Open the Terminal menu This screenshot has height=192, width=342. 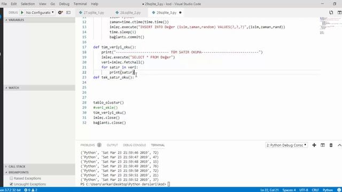pyautogui.click(x=80, y=4)
